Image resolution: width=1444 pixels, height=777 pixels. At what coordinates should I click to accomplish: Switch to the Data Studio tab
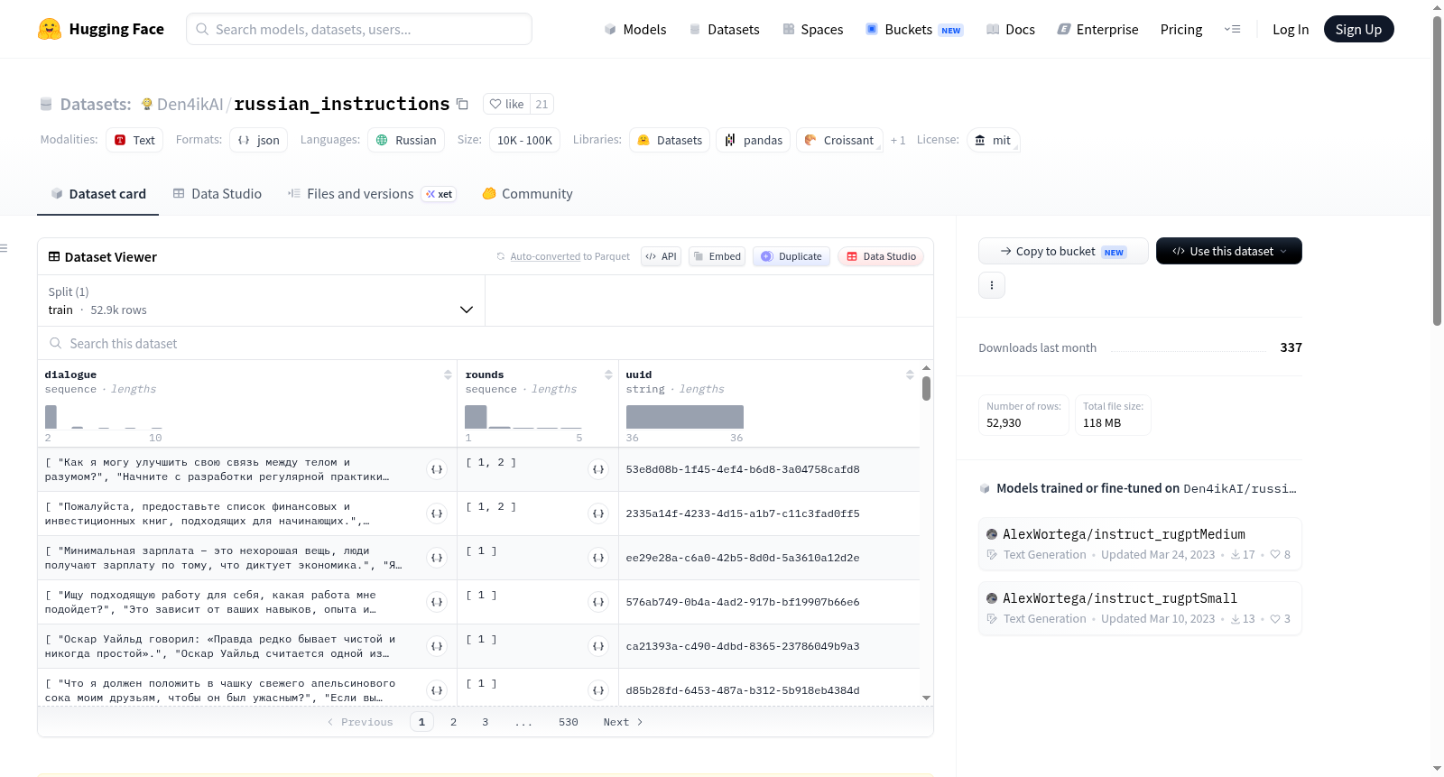pyautogui.click(x=218, y=193)
